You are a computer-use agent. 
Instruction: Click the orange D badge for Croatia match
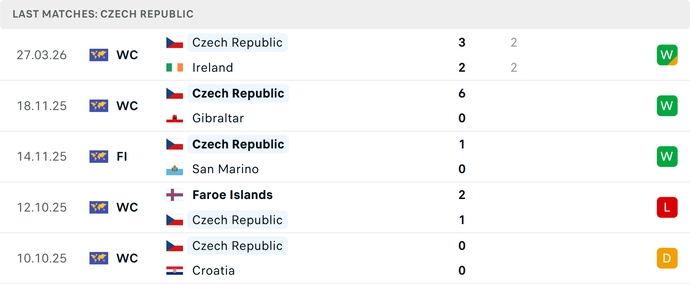point(667,258)
